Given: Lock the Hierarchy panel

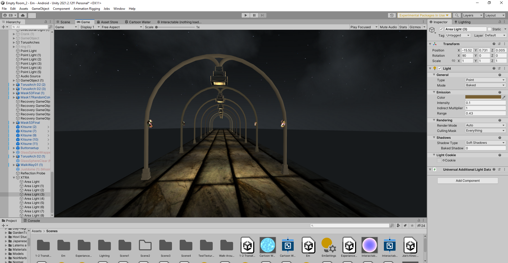Looking at the screenshot, I should [x=46, y=22].
